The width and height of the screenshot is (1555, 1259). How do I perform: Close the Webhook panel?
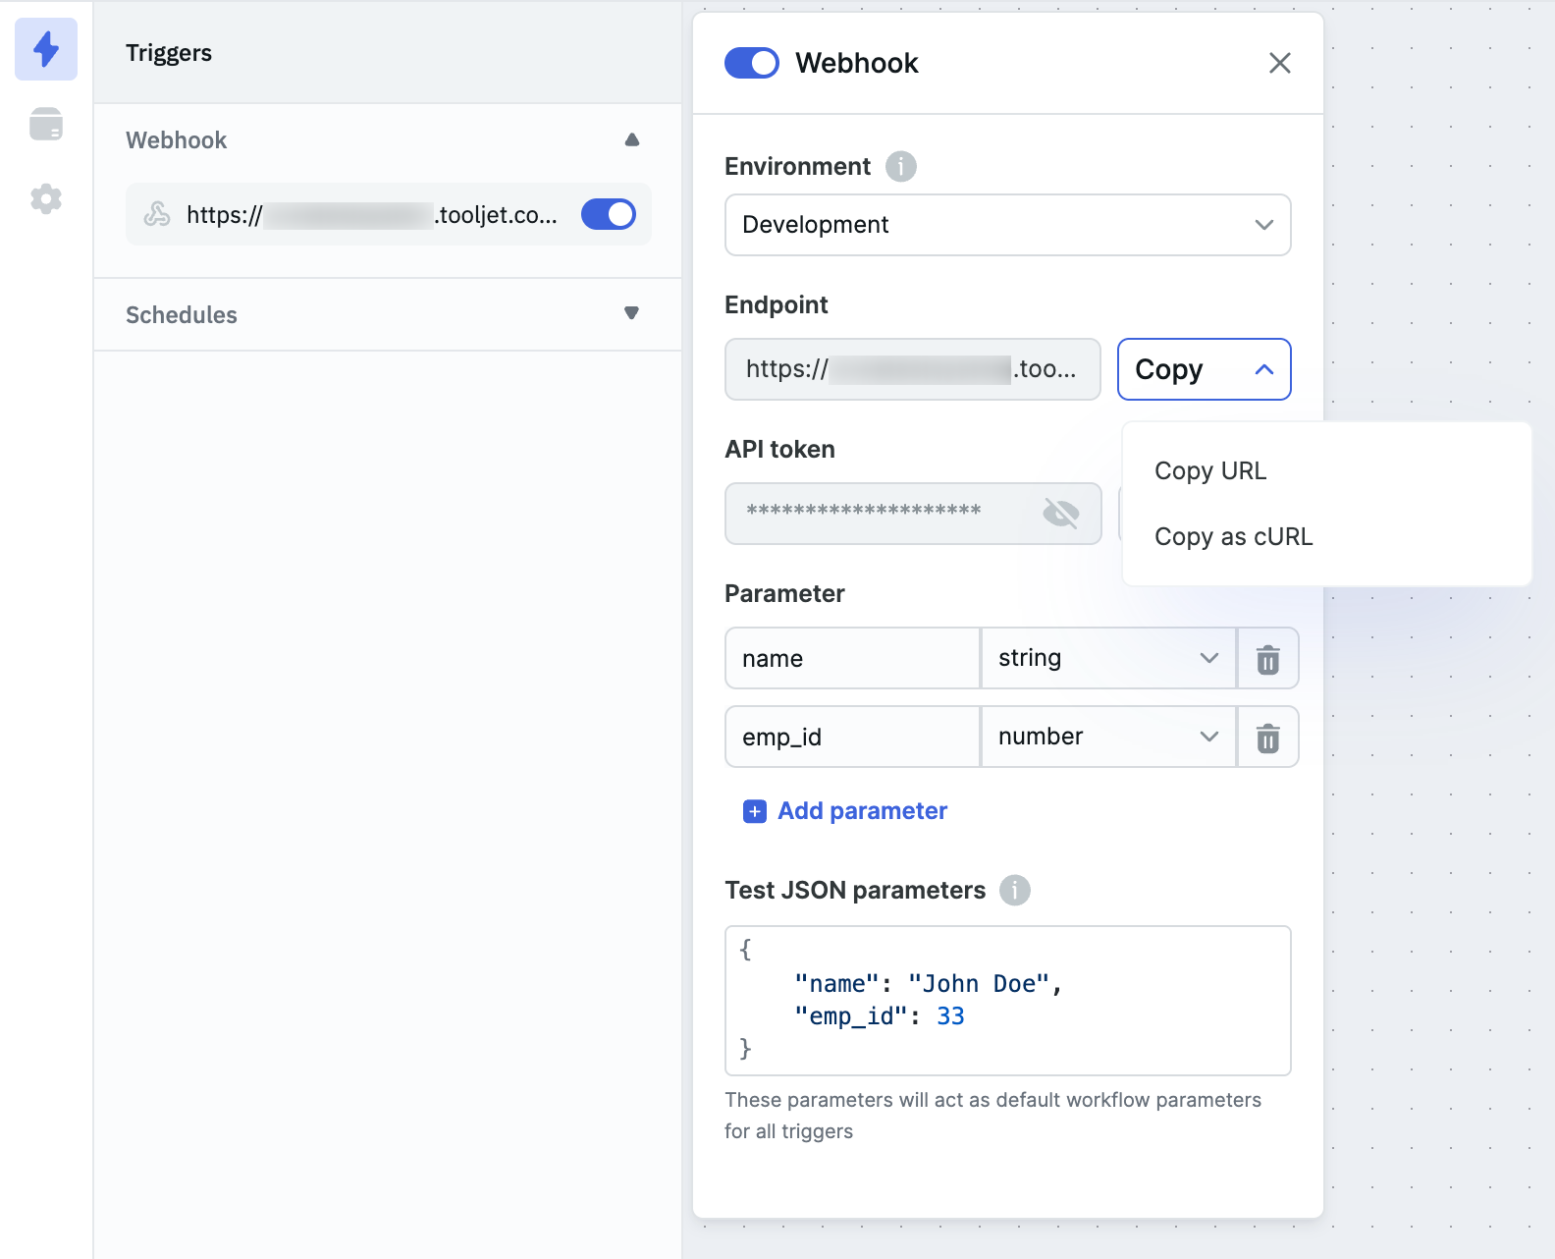(x=1279, y=64)
